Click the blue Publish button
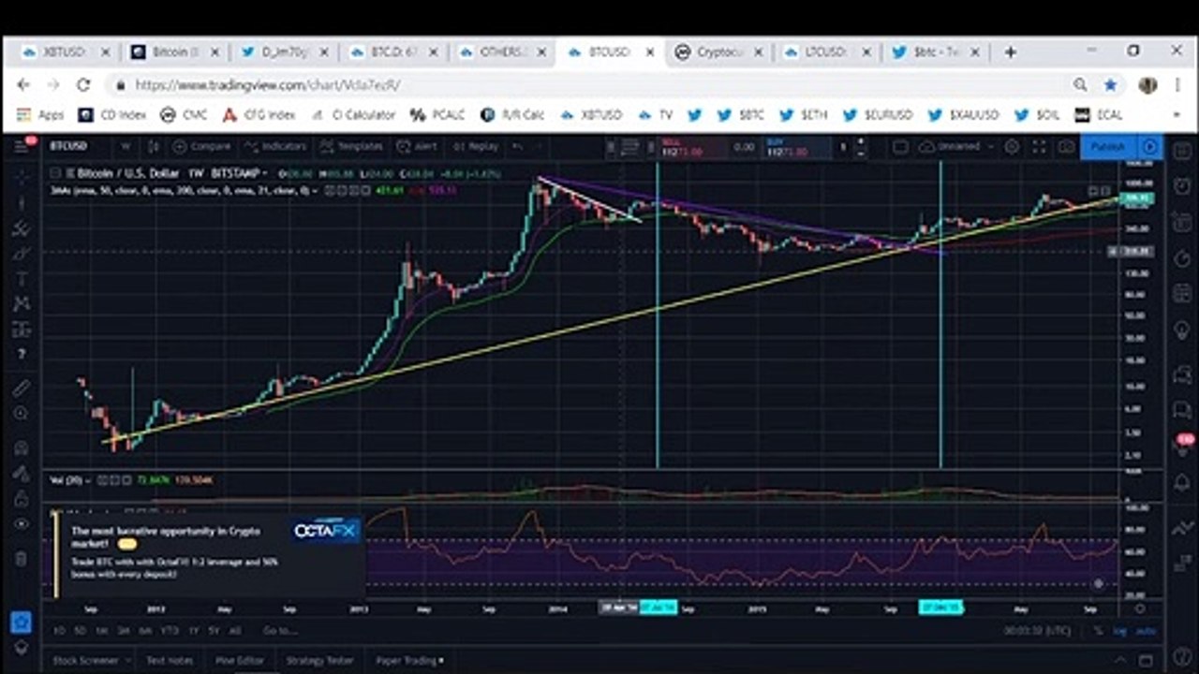Viewport: 1199px width, 674px height. [1108, 146]
